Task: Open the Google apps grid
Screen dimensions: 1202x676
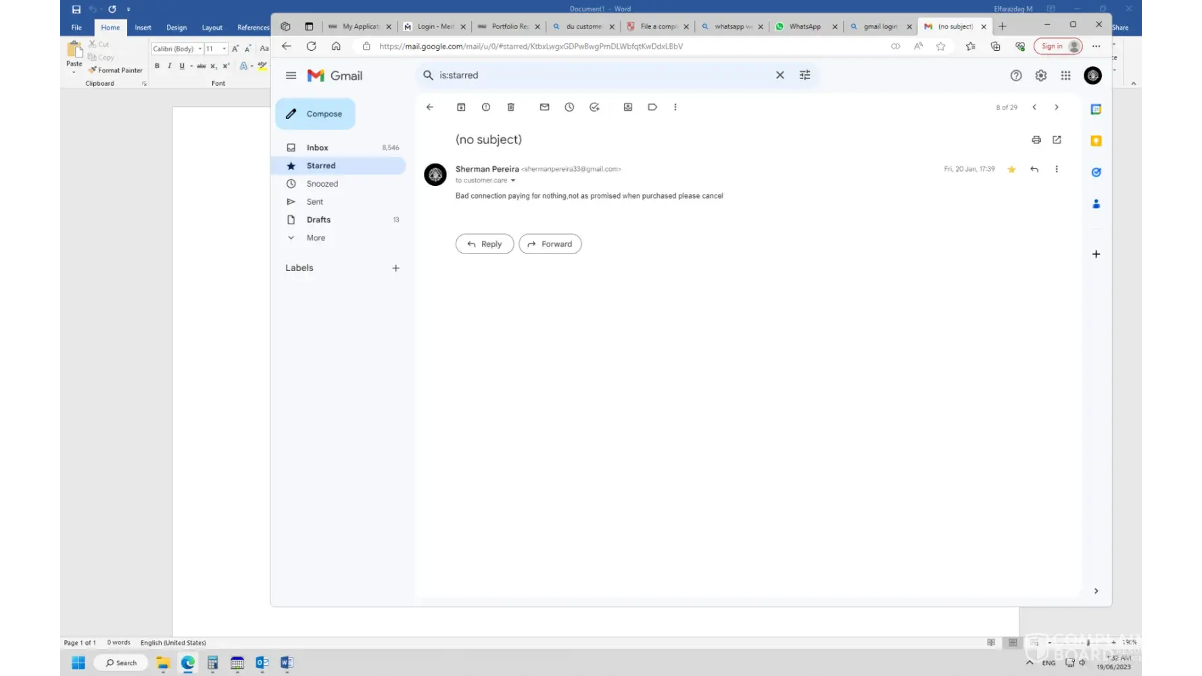Action: pos(1066,76)
